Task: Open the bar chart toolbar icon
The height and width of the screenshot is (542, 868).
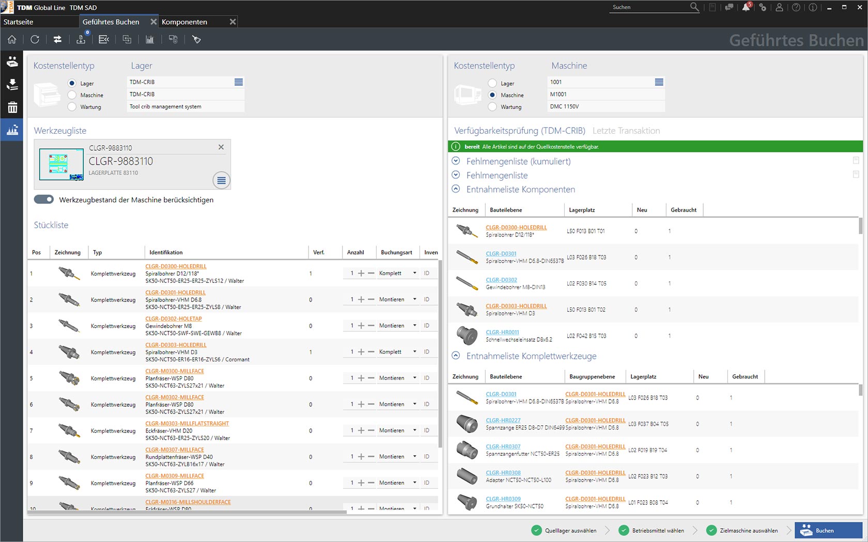Action: point(150,39)
